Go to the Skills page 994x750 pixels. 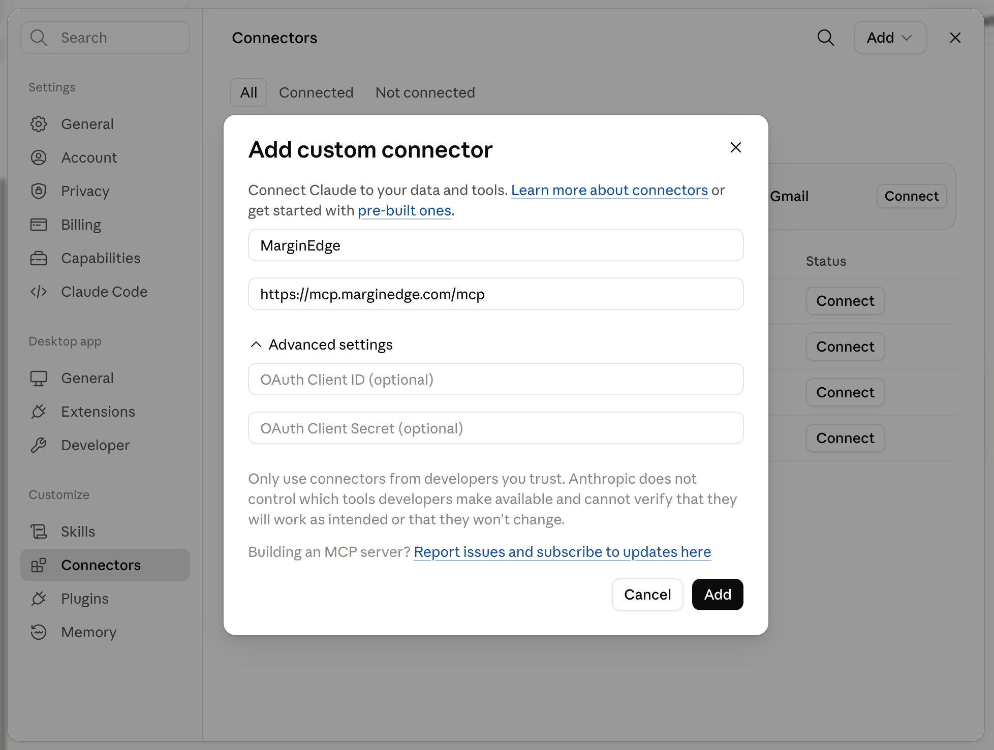[x=105, y=532]
